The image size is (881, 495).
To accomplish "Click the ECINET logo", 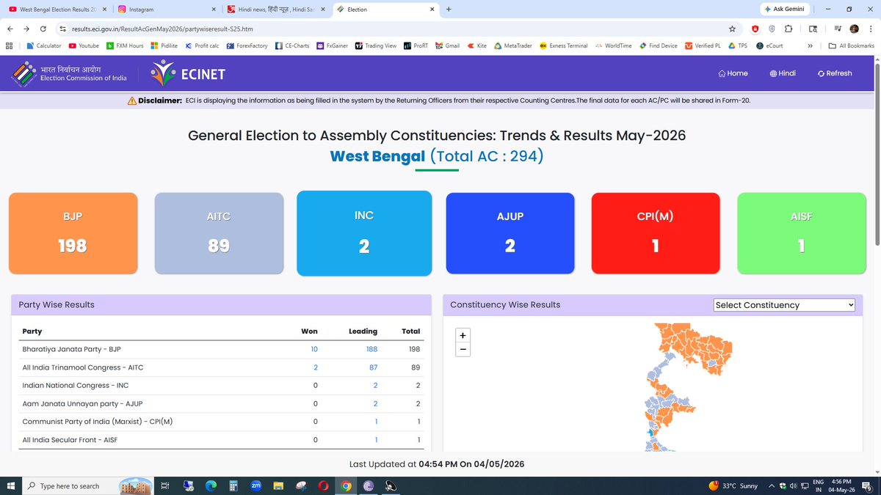I will [x=187, y=73].
